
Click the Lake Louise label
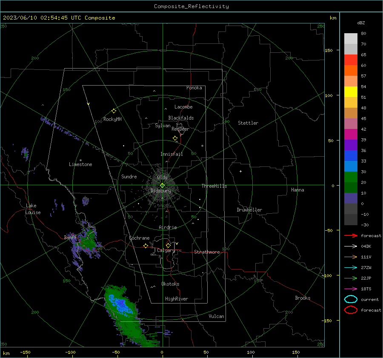(x=33, y=209)
